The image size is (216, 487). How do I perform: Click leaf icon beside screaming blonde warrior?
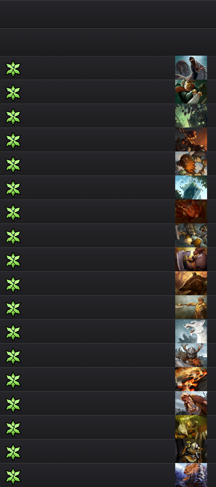click(13, 404)
